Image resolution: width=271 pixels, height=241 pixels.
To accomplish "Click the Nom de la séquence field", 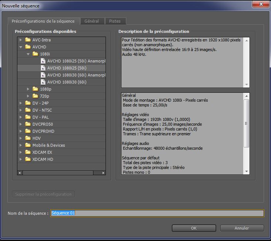I will pyautogui.click(x=157, y=213).
